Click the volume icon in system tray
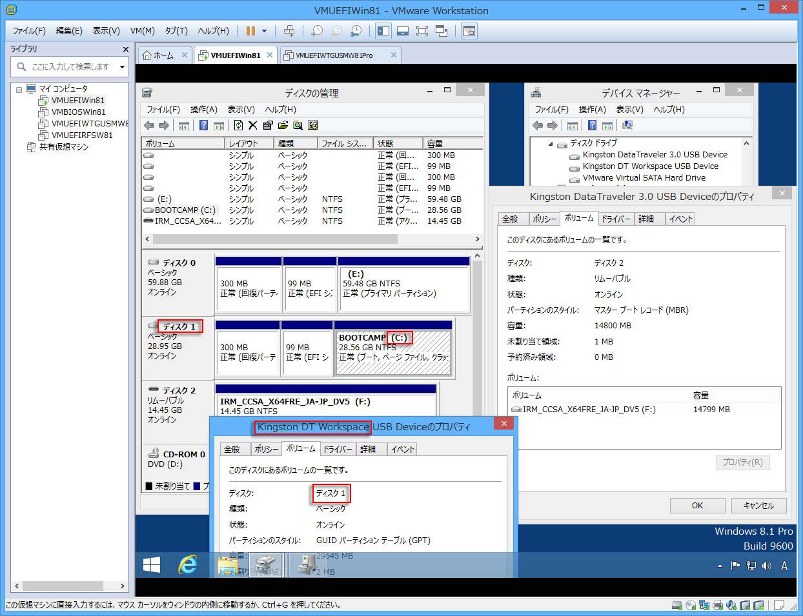 click(767, 566)
